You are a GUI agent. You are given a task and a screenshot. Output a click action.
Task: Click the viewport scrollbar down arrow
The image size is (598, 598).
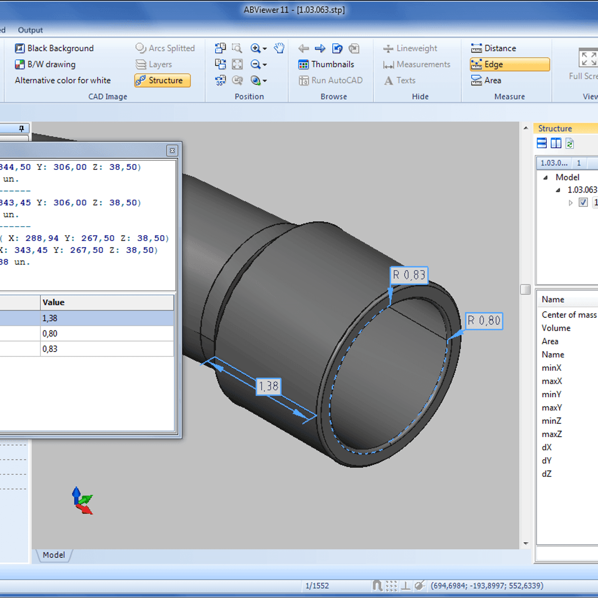point(525,543)
